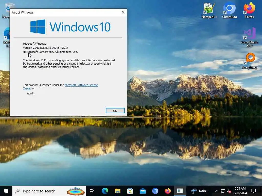The height and width of the screenshot is (196, 262).
Task: Click the 'Microsoft Windows' heading text
Action: click(35, 44)
